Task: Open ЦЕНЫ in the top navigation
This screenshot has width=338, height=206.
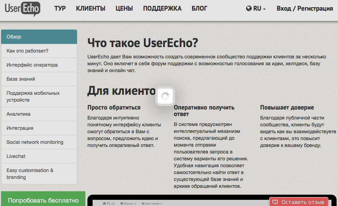Action: (124, 8)
